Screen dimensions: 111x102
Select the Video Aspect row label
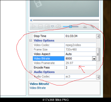(42, 54)
